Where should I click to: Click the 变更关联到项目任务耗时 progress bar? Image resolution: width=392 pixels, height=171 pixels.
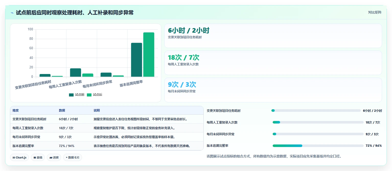(316, 111)
